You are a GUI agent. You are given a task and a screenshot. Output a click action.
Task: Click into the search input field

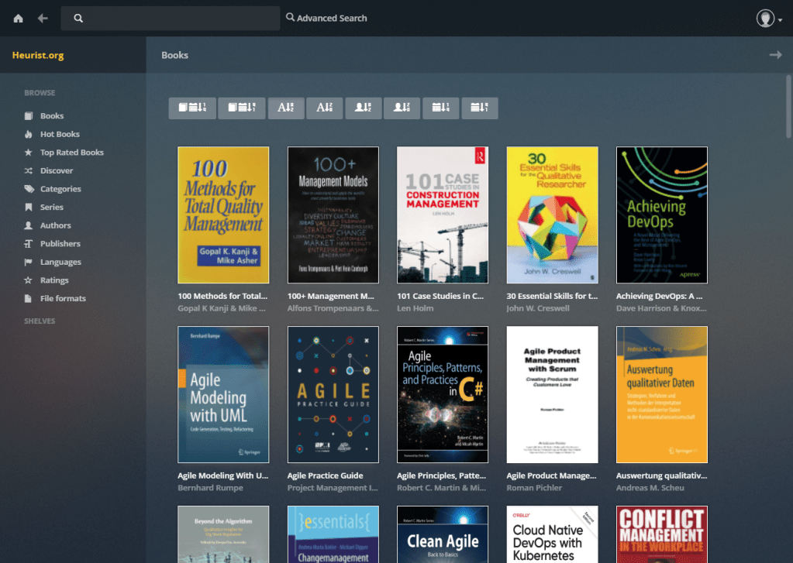(x=178, y=19)
